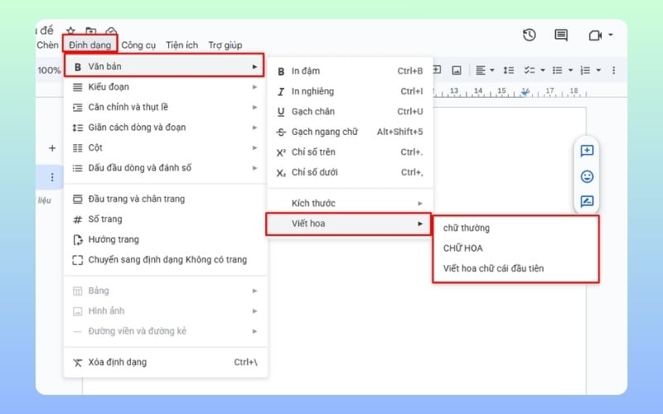Select Đầu trang và chân trang
The image size is (663, 414).
165,199
